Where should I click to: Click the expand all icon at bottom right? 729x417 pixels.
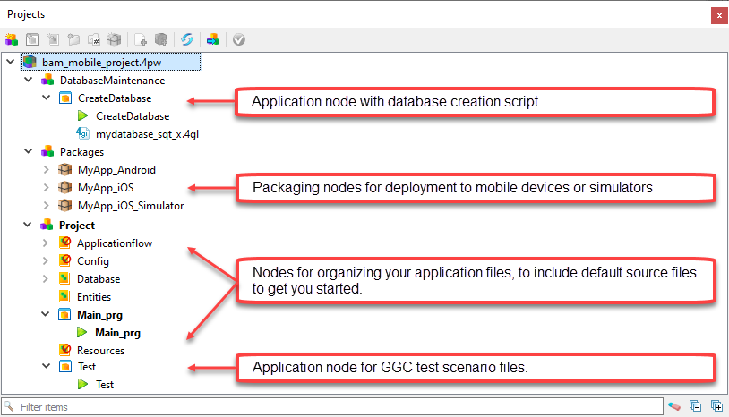point(716,406)
